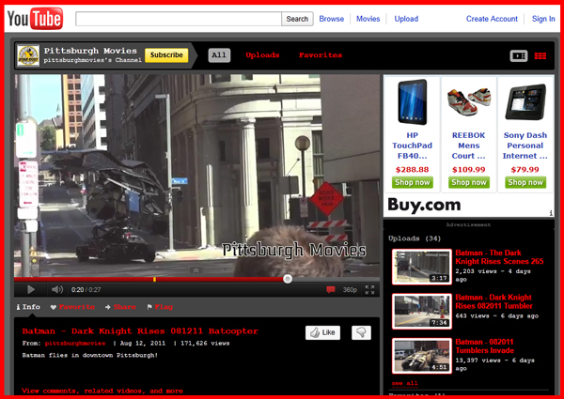The height and width of the screenshot is (399, 564).
Task: Open the Browse link
Action: [x=331, y=19]
